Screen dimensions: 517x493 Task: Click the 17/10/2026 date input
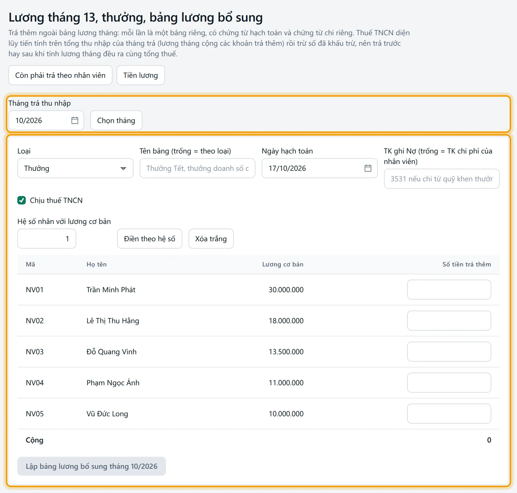(320, 168)
